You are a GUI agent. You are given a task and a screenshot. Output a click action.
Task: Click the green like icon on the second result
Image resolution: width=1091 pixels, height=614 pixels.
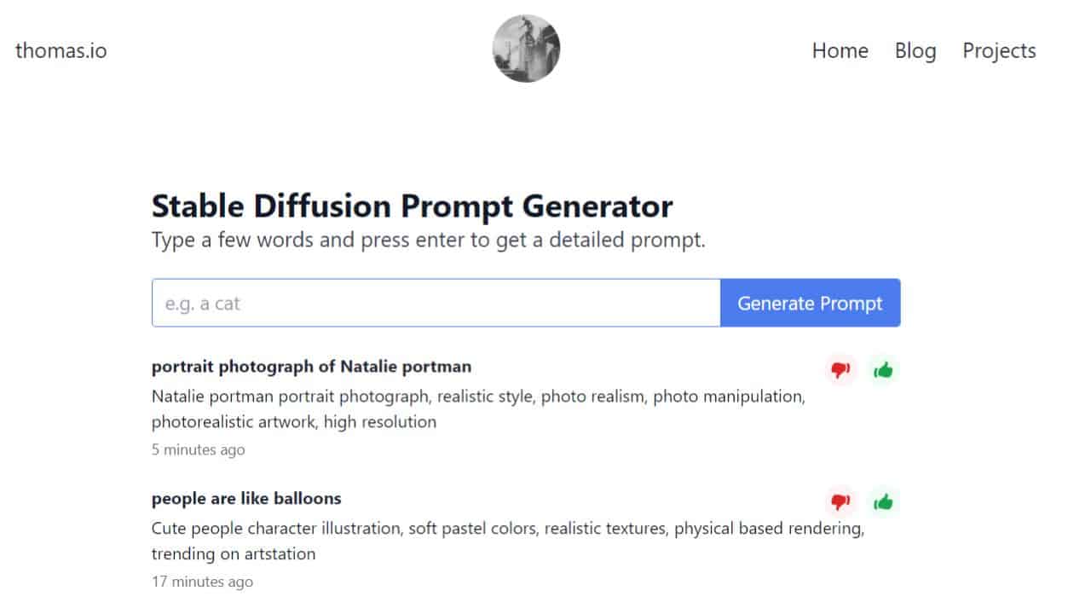click(884, 502)
